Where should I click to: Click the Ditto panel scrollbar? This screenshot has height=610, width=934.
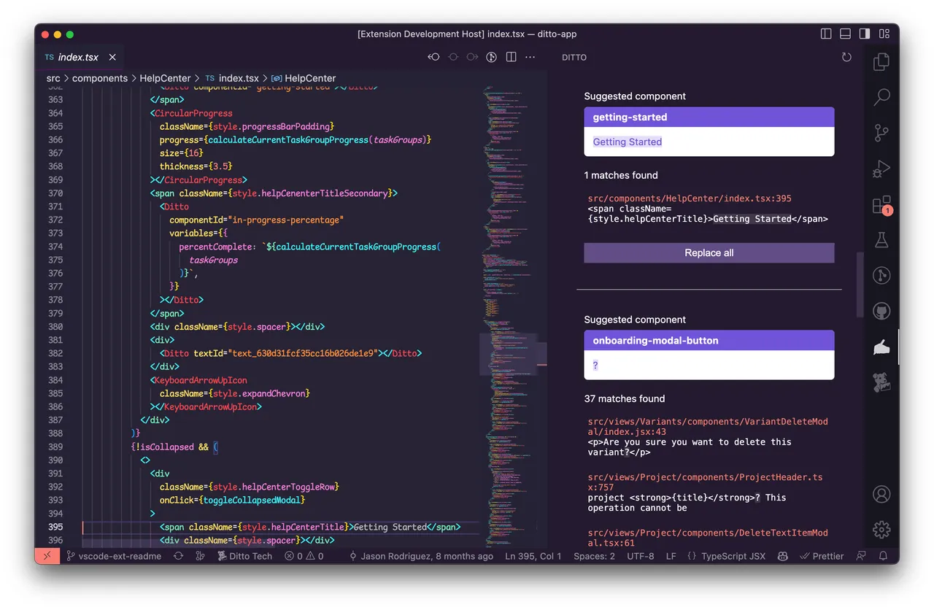click(x=860, y=285)
